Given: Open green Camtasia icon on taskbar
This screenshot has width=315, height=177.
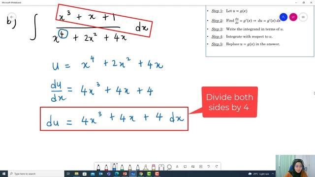Looking at the screenshot, I should point(149,174).
